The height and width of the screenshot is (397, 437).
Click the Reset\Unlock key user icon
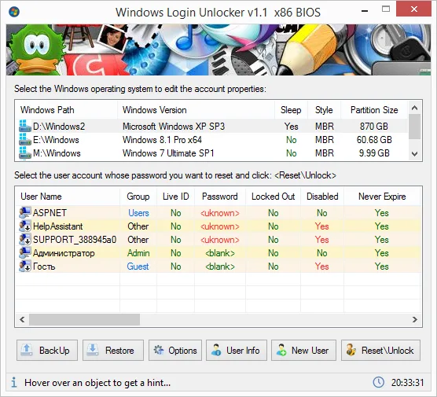coord(351,350)
